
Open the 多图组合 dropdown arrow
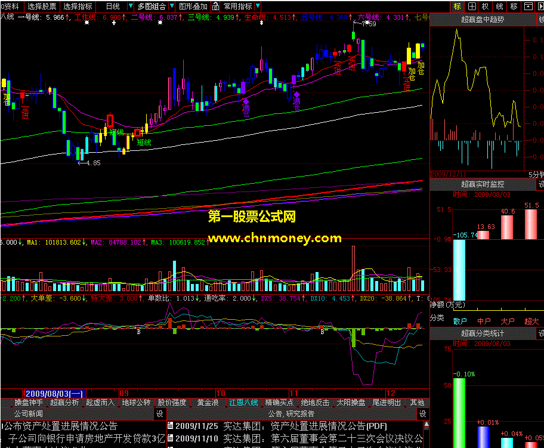coord(172,6)
